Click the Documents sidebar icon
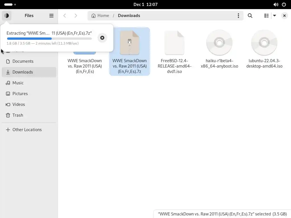The height and width of the screenshot is (218, 291). (8, 61)
